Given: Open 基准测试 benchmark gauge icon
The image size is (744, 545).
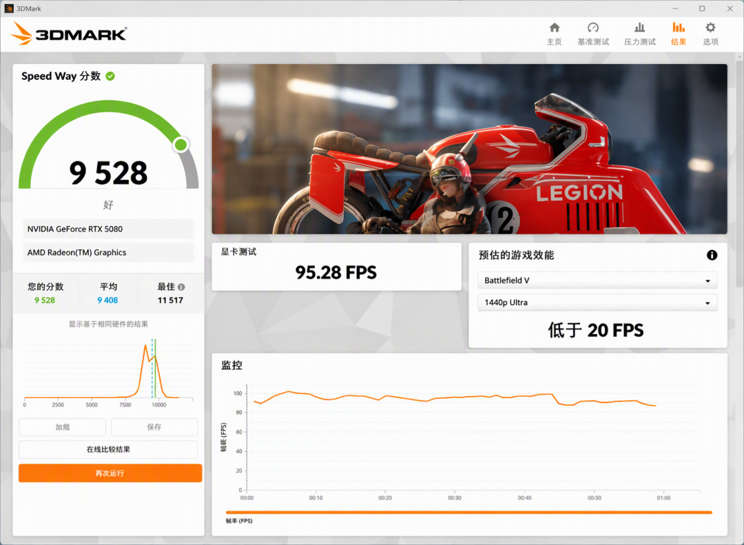Looking at the screenshot, I should (593, 28).
